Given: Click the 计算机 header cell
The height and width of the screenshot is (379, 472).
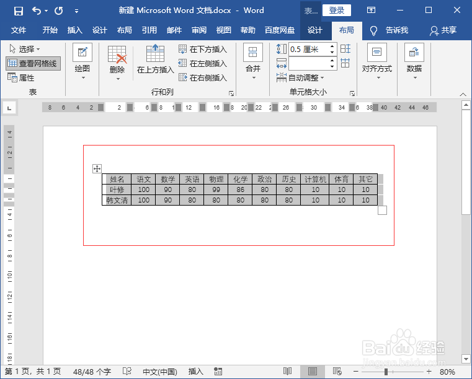Looking at the screenshot, I should point(315,179).
